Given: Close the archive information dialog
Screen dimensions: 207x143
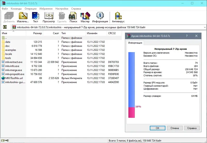Looking at the screenshot, I should [x=196, y=36].
